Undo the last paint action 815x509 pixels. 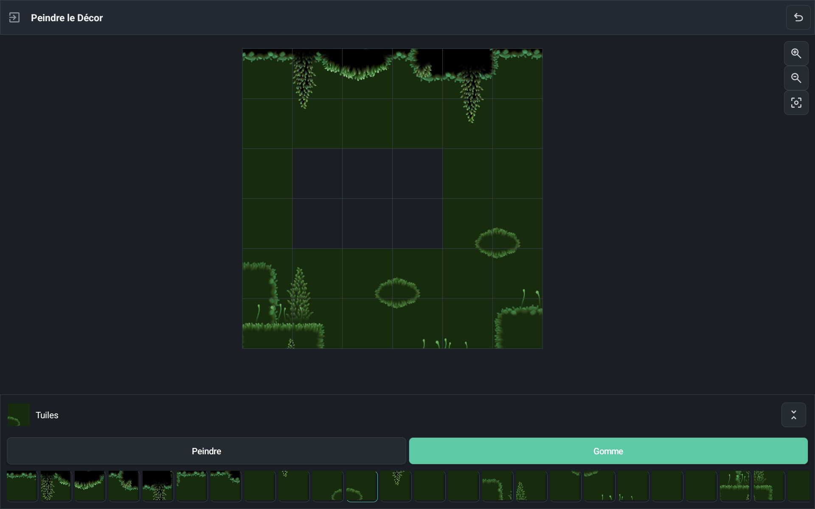click(x=798, y=17)
